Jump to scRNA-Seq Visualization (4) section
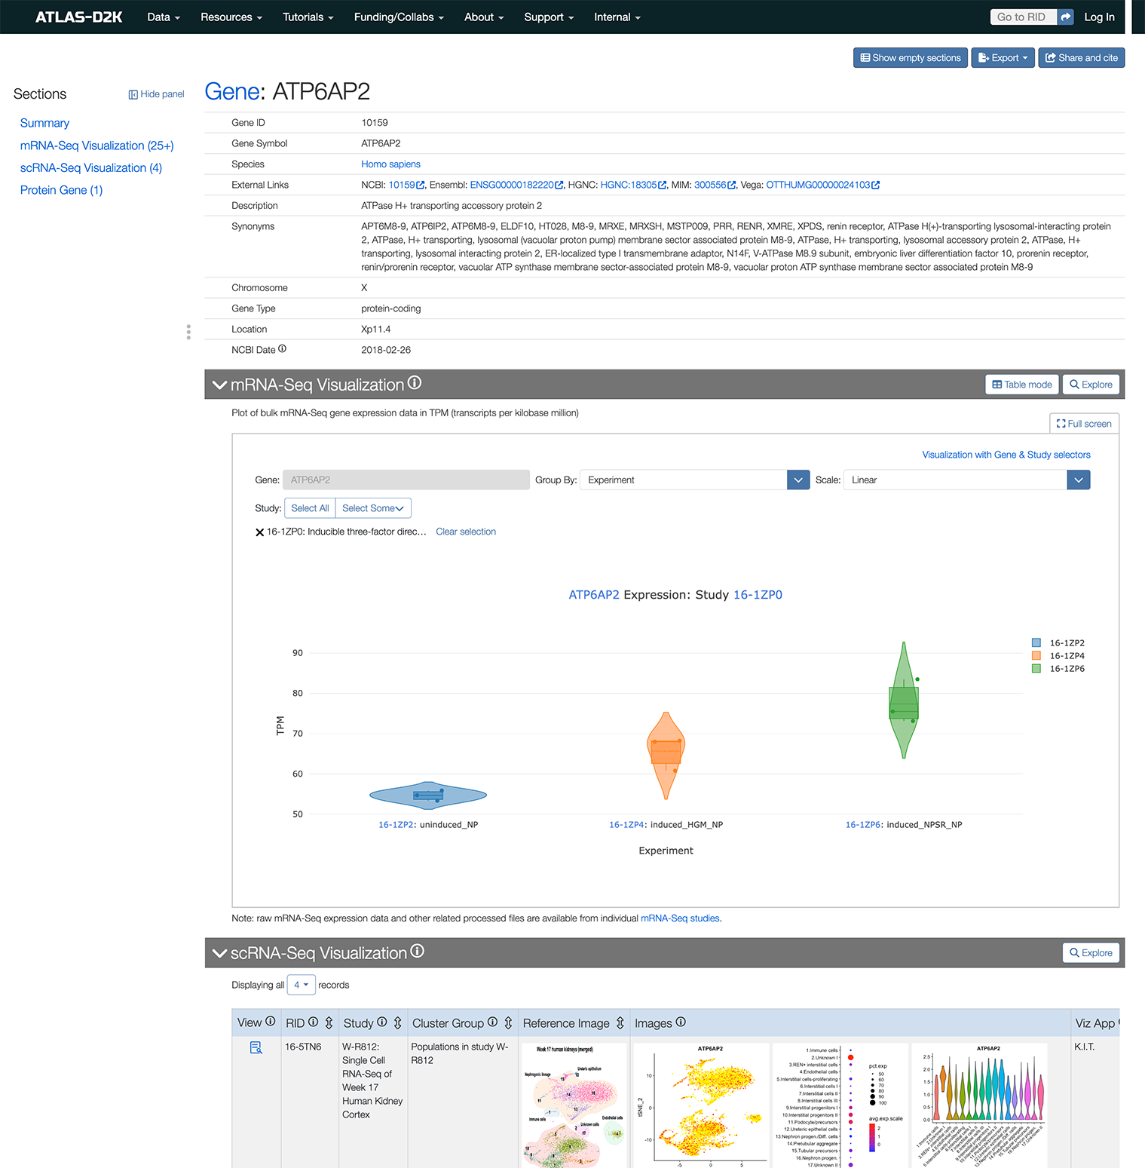This screenshot has height=1168, width=1145. point(90,168)
